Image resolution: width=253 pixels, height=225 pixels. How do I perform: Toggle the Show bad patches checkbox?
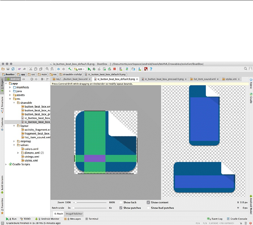(x=148, y=208)
